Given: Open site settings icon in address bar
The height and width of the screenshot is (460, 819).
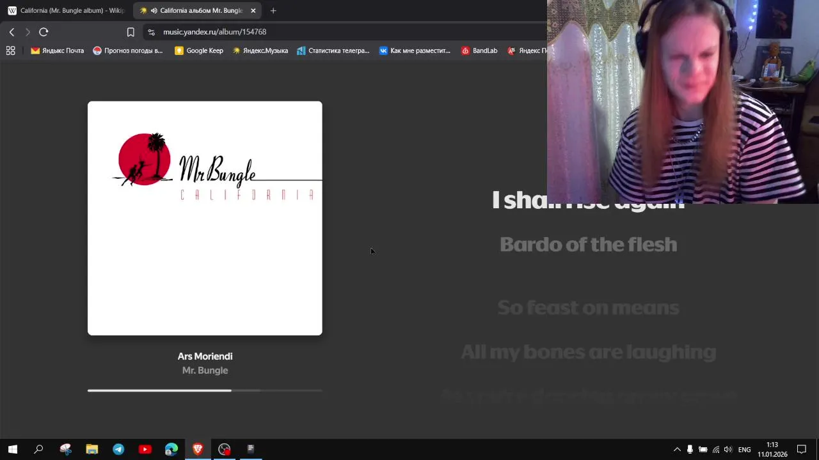Looking at the screenshot, I should click(151, 32).
